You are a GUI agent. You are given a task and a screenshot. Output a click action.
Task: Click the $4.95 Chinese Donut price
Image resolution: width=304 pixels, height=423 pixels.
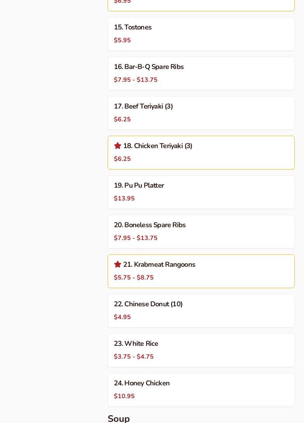pos(122,317)
